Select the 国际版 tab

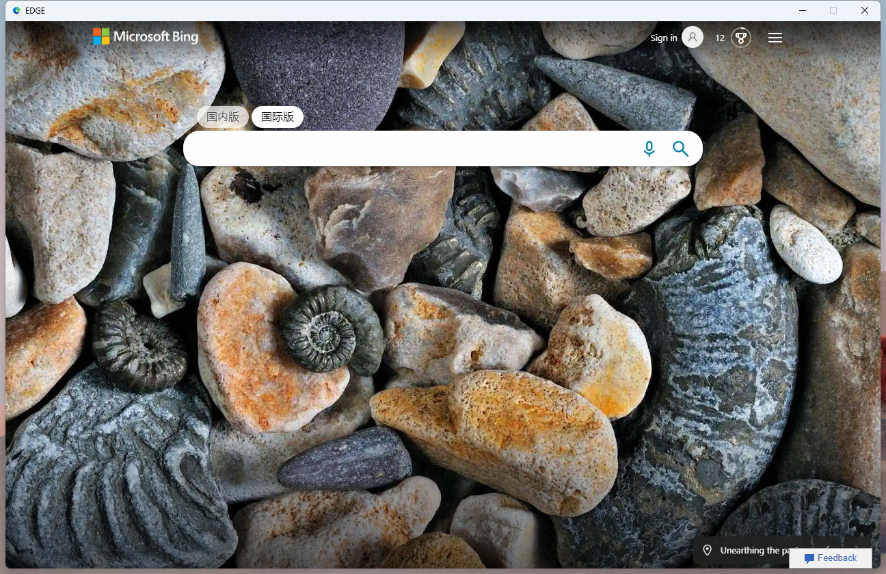tap(278, 117)
